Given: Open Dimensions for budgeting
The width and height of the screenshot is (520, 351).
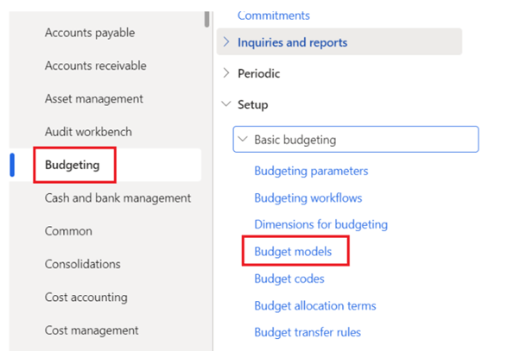Looking at the screenshot, I should point(320,224).
